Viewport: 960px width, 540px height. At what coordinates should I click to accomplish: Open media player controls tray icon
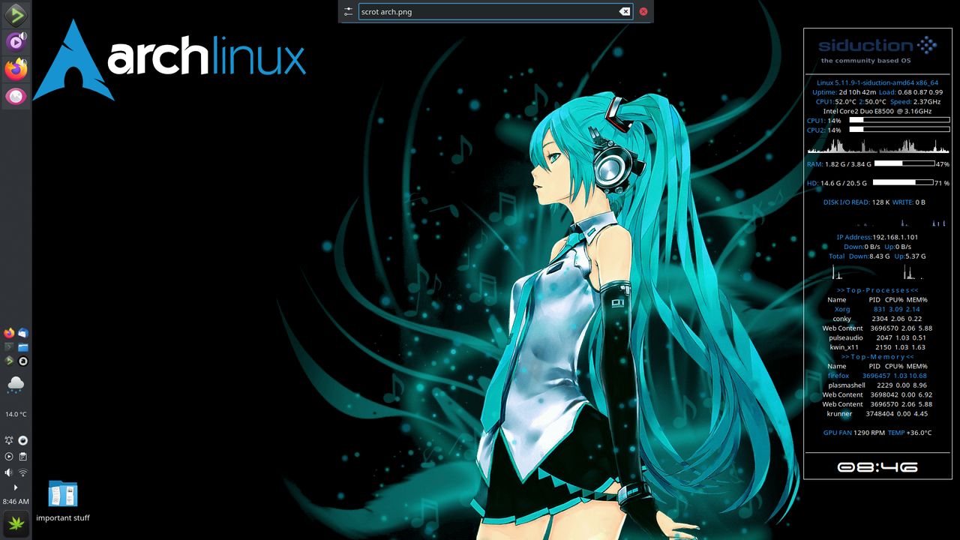[x=9, y=456]
